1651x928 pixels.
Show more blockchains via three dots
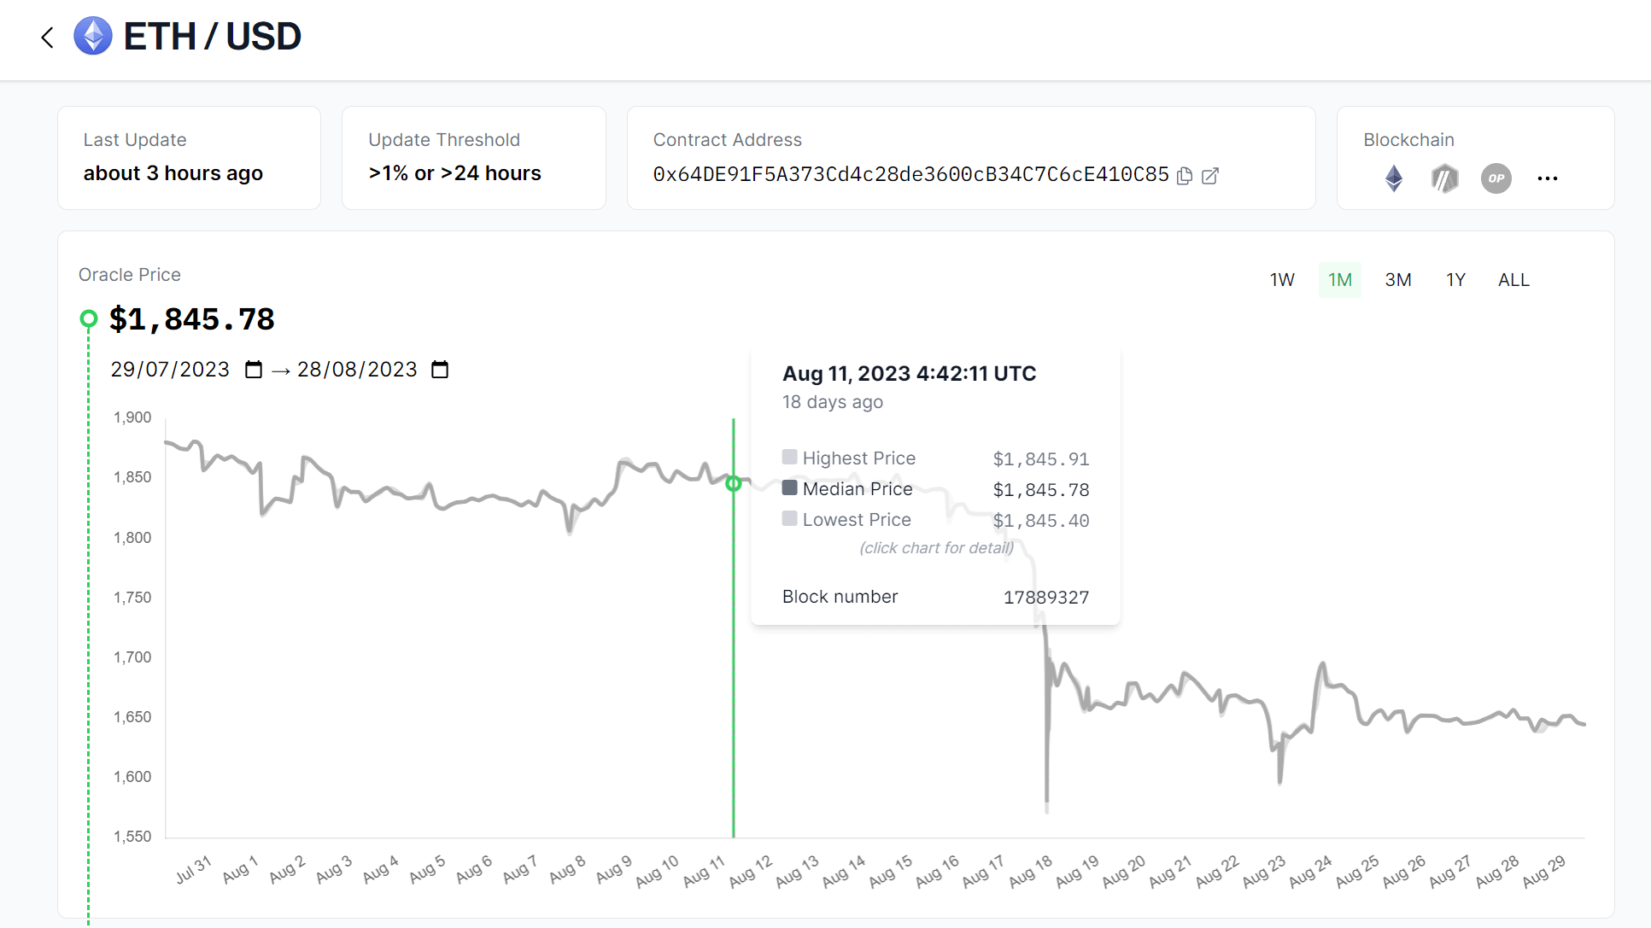pos(1548,178)
